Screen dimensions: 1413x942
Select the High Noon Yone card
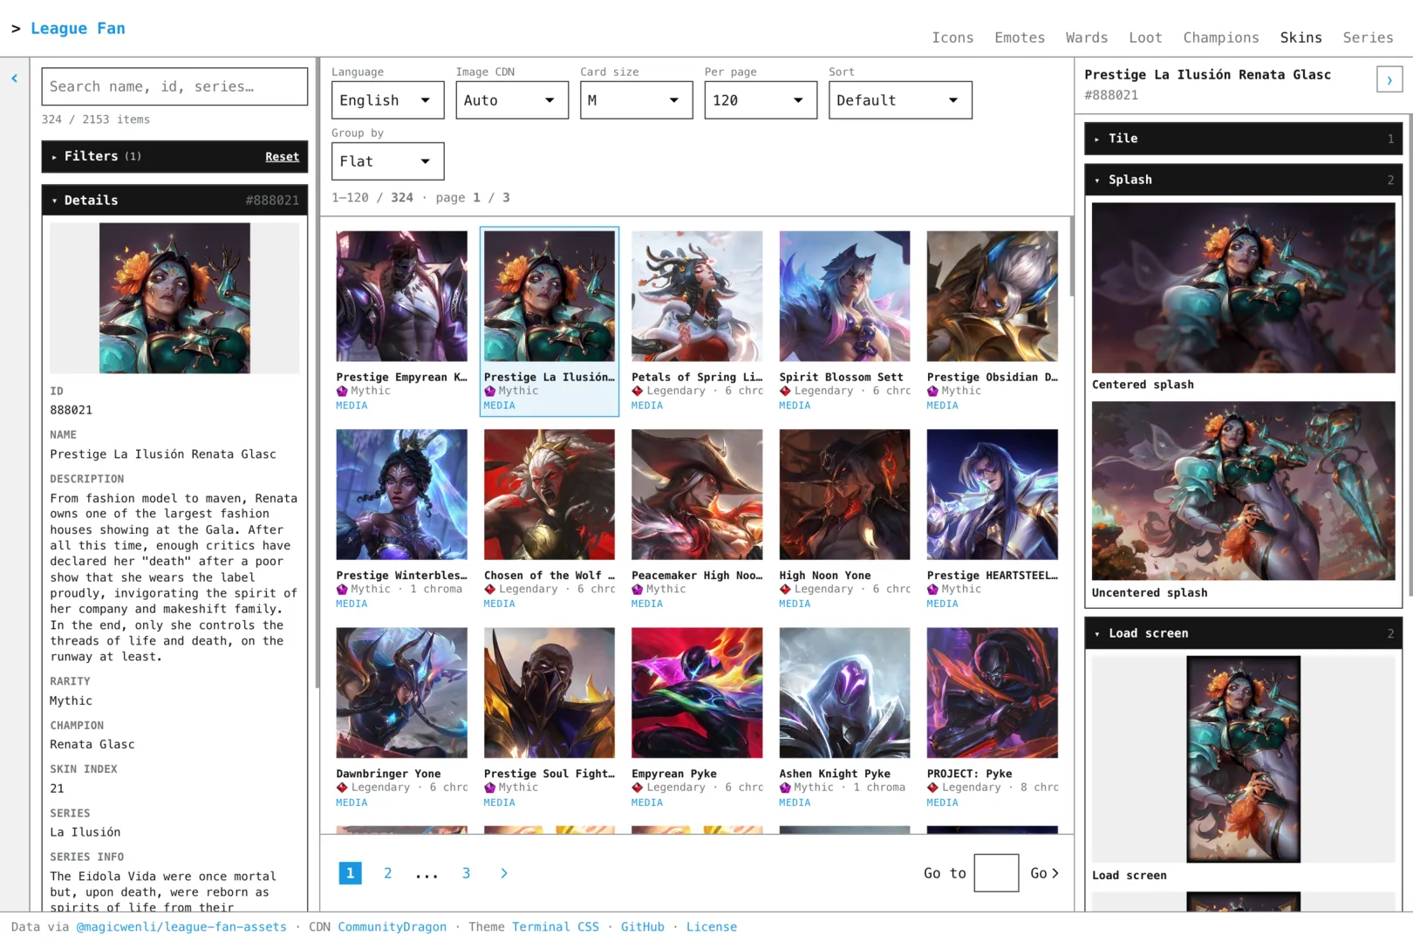click(x=844, y=519)
